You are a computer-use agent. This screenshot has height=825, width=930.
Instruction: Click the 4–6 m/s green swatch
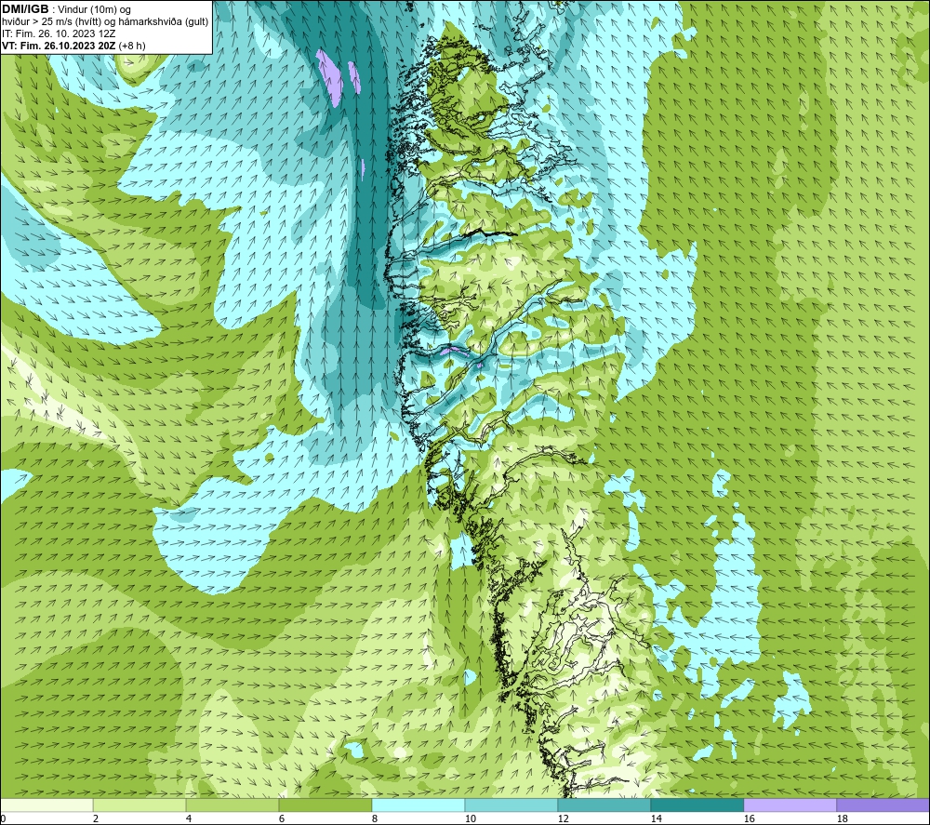click(x=232, y=805)
